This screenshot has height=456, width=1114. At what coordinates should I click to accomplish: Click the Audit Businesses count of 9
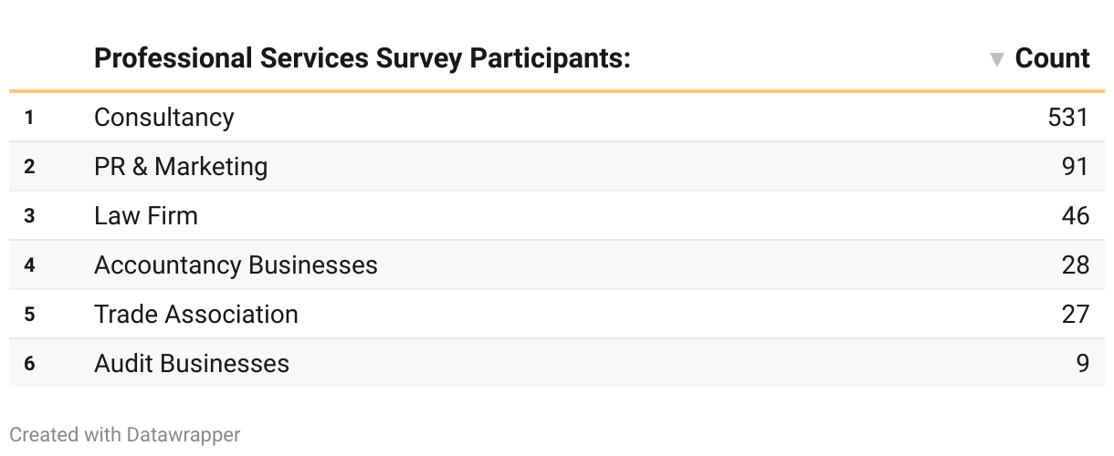[x=1083, y=363]
